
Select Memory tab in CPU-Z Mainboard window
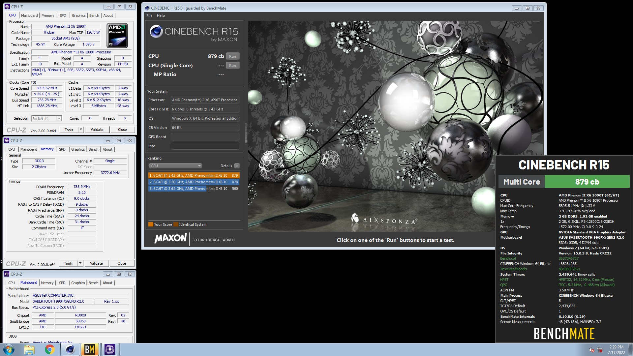click(47, 283)
